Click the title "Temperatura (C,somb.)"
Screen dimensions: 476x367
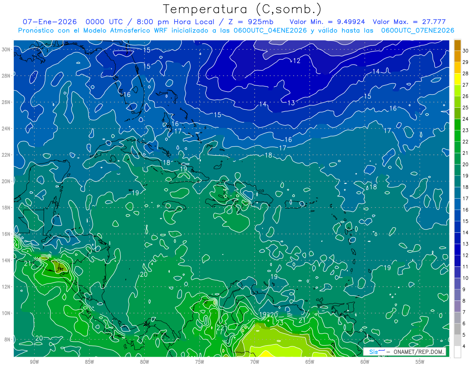click(x=242, y=9)
